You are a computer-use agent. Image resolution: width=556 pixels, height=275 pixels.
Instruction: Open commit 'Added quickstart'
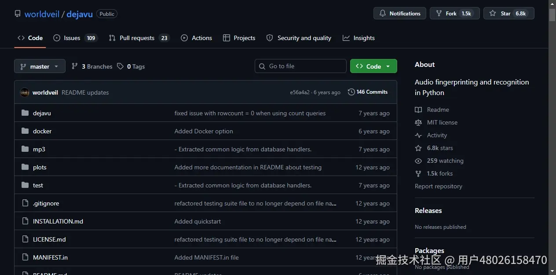(198, 221)
